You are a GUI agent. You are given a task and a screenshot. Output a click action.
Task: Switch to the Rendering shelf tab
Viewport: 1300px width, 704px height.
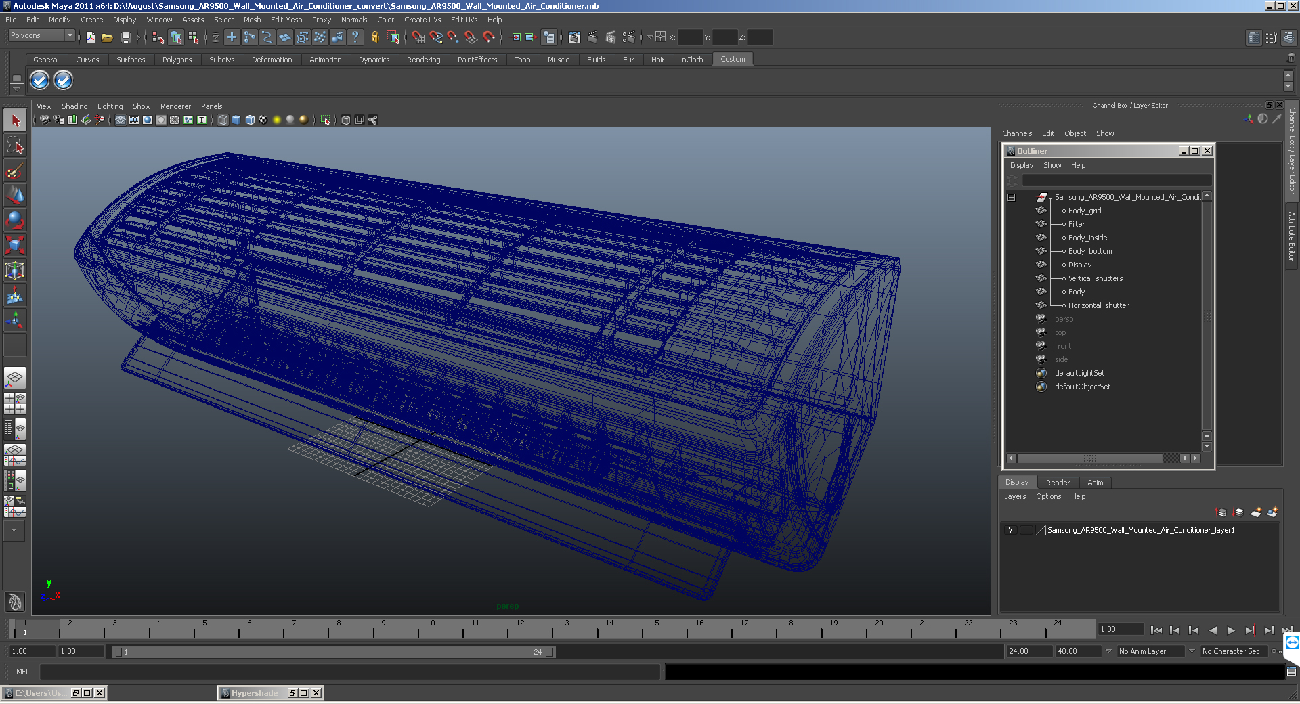423,60
